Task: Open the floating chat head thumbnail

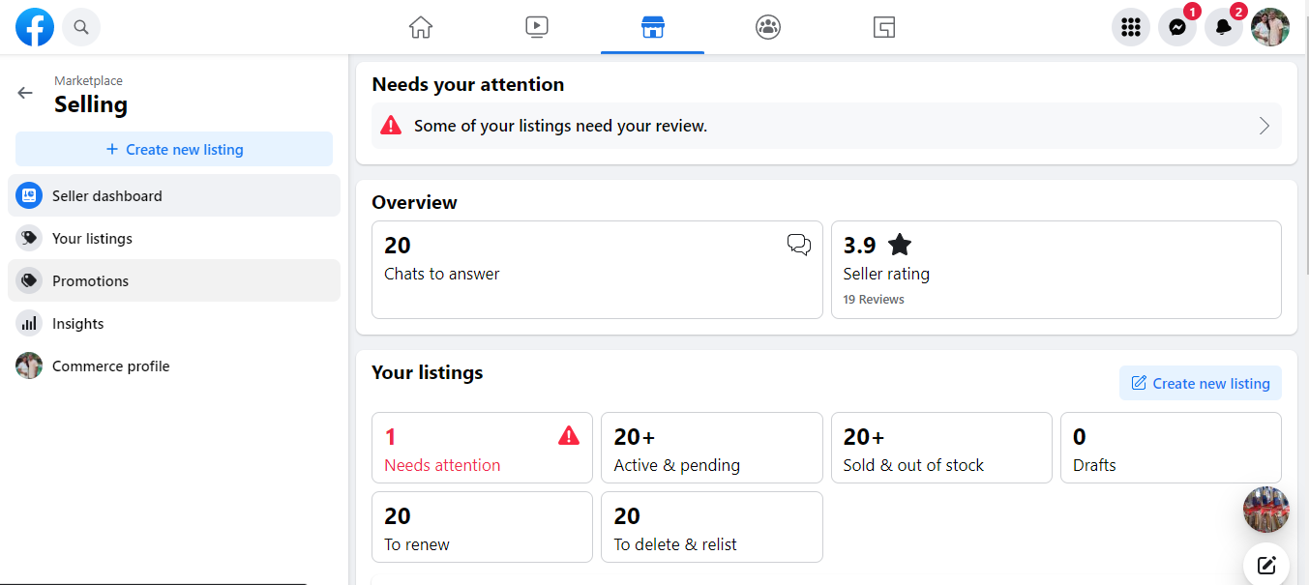Action: (1265, 510)
